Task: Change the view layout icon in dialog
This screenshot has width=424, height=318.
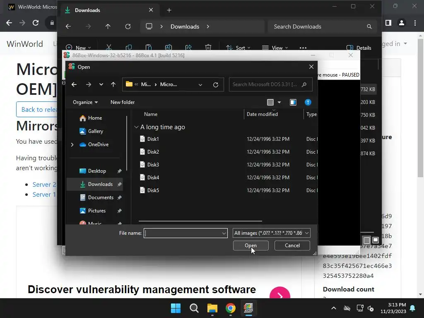Action: pos(270,102)
